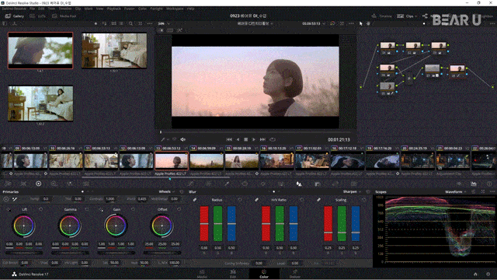Viewport: 497px width, 280px height.
Task: Toggle the Radius channel link icon
Action: [195, 200]
